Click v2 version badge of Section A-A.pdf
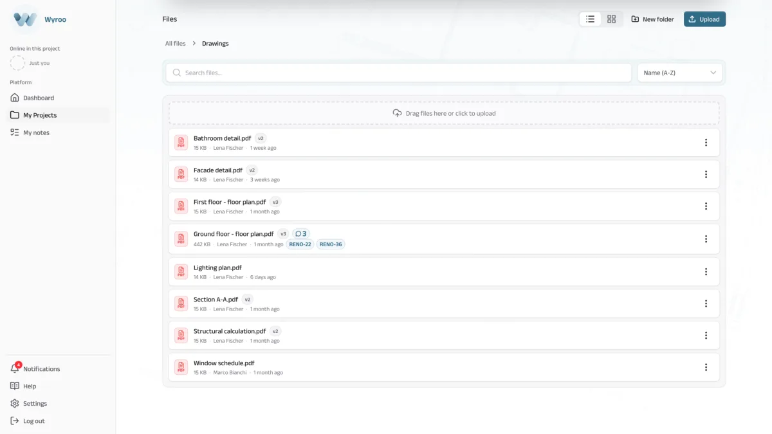The width and height of the screenshot is (772, 434). [x=248, y=300]
